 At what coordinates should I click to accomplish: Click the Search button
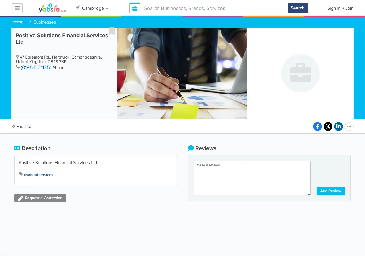(298, 8)
